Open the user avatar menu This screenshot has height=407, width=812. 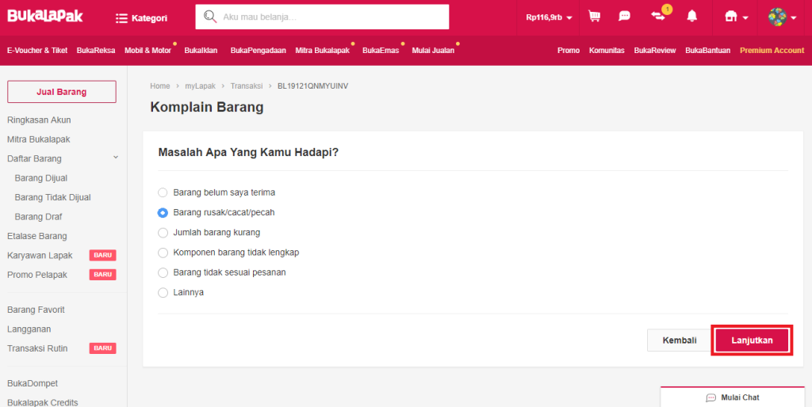click(782, 17)
